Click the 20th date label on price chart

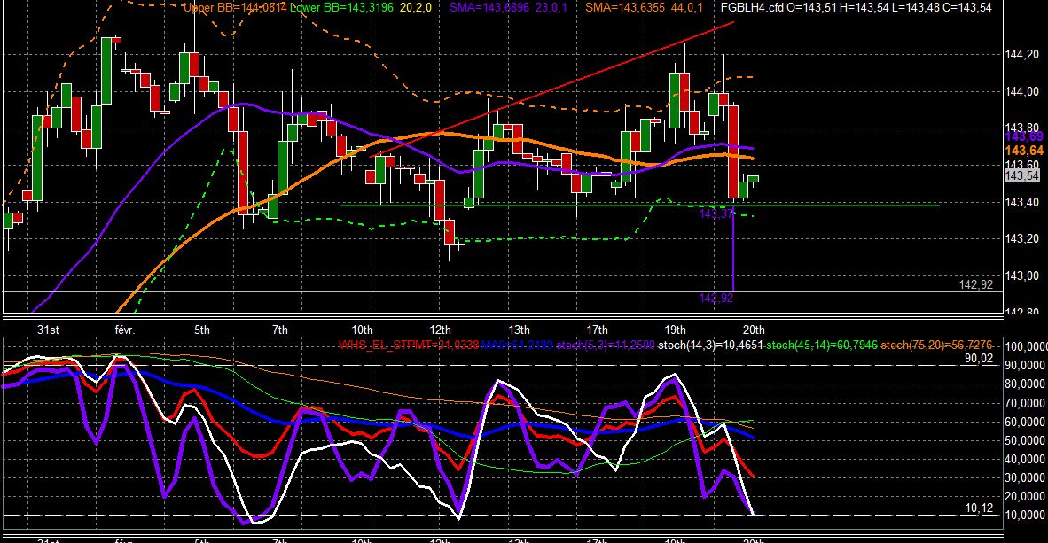tap(754, 330)
